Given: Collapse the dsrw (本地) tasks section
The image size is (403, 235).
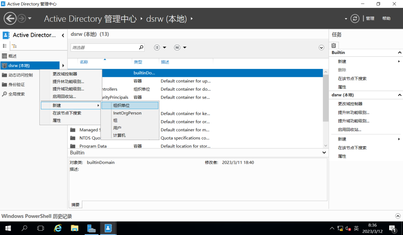Looking at the screenshot, I should pyautogui.click(x=400, y=95).
